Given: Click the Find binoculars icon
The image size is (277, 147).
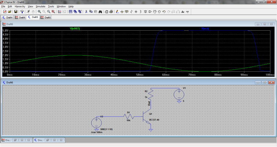Looking at the screenshot, I should [100, 12].
